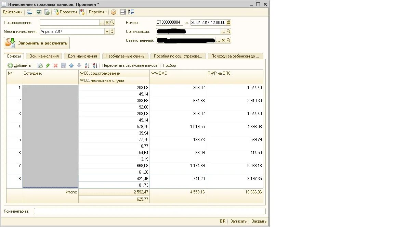The image size is (394, 227).
Task: Select ПФР value 5 068,16 in row 7
Action: (235, 166)
